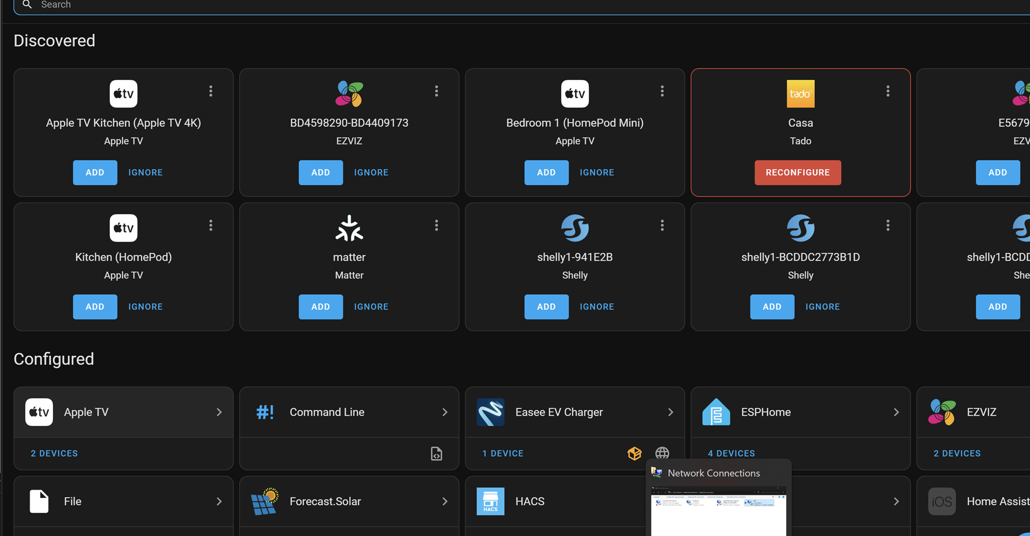Open 2 Devices link under Apple TV
Image resolution: width=1030 pixels, height=536 pixels.
pyautogui.click(x=54, y=454)
